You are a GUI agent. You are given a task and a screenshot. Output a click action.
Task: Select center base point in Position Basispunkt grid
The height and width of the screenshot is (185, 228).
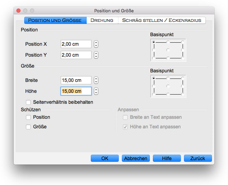tap(168, 50)
